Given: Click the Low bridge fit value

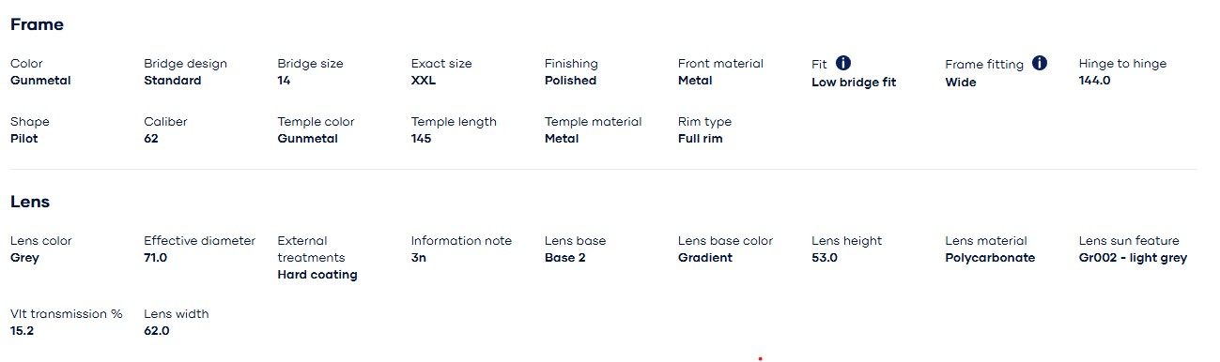Looking at the screenshot, I should click(x=854, y=83).
